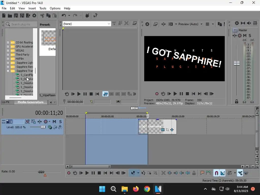Image resolution: width=260 pixels, height=195 pixels.
Task: Open edit tool selector dropdown arrow
Action: [138, 173]
